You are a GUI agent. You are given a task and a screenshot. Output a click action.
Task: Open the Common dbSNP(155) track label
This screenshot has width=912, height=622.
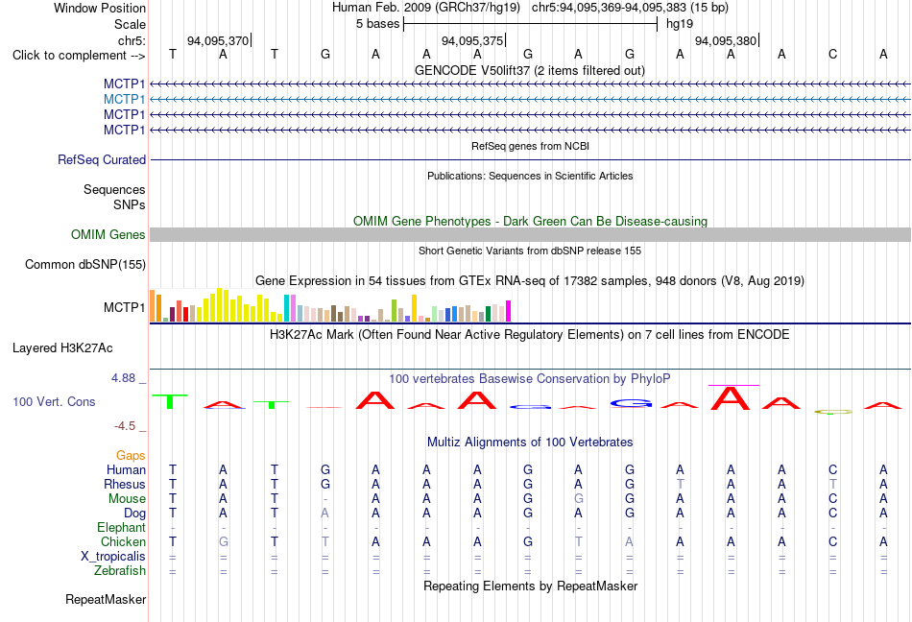pos(85,265)
